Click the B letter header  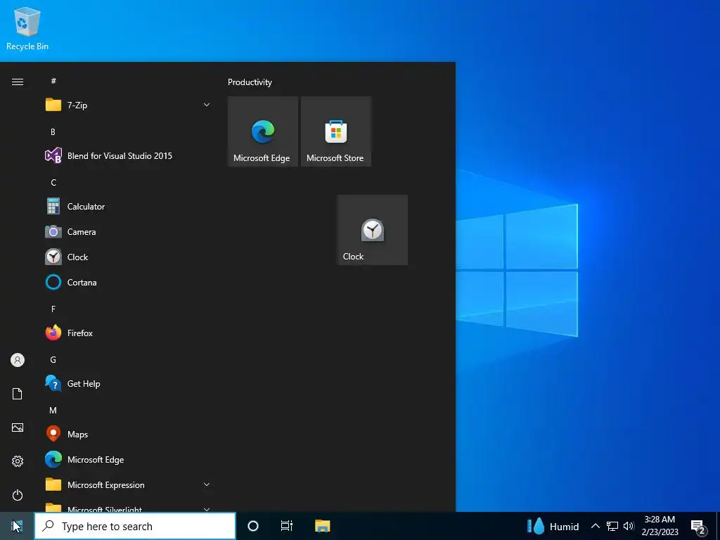(x=53, y=131)
